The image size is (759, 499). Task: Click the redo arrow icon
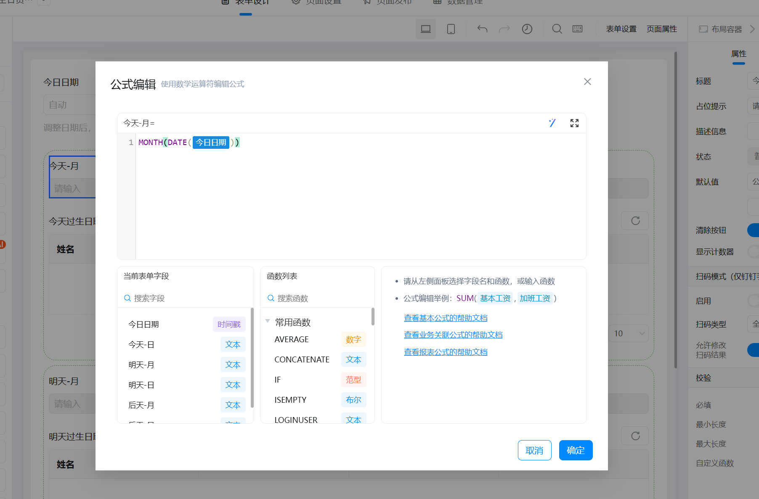[504, 29]
